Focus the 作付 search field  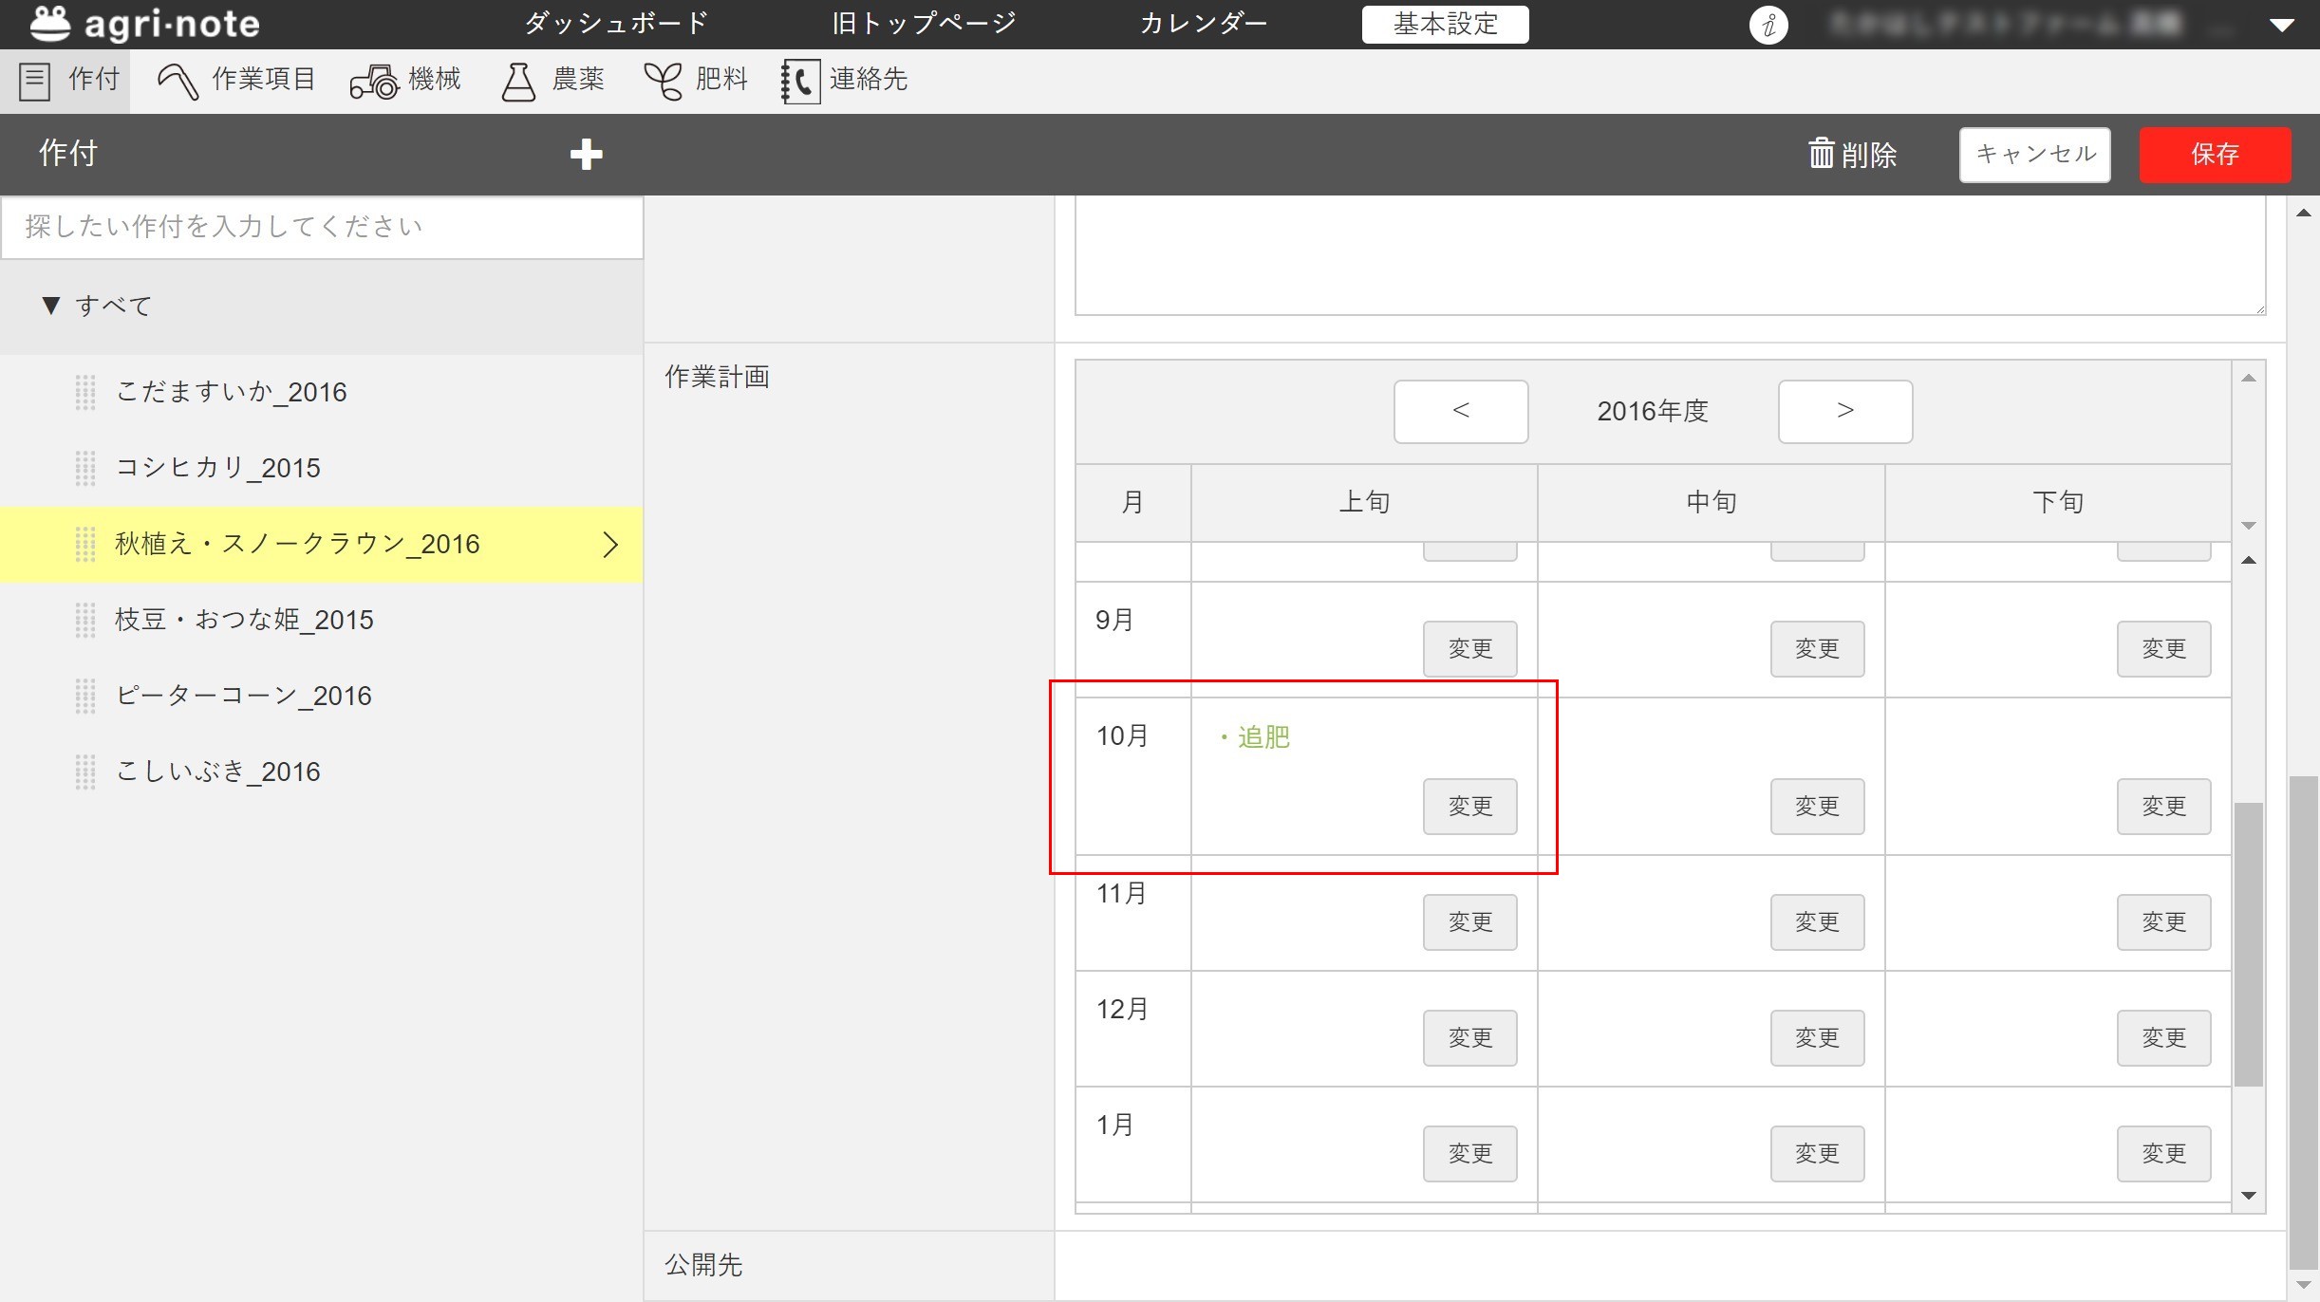click(x=322, y=227)
